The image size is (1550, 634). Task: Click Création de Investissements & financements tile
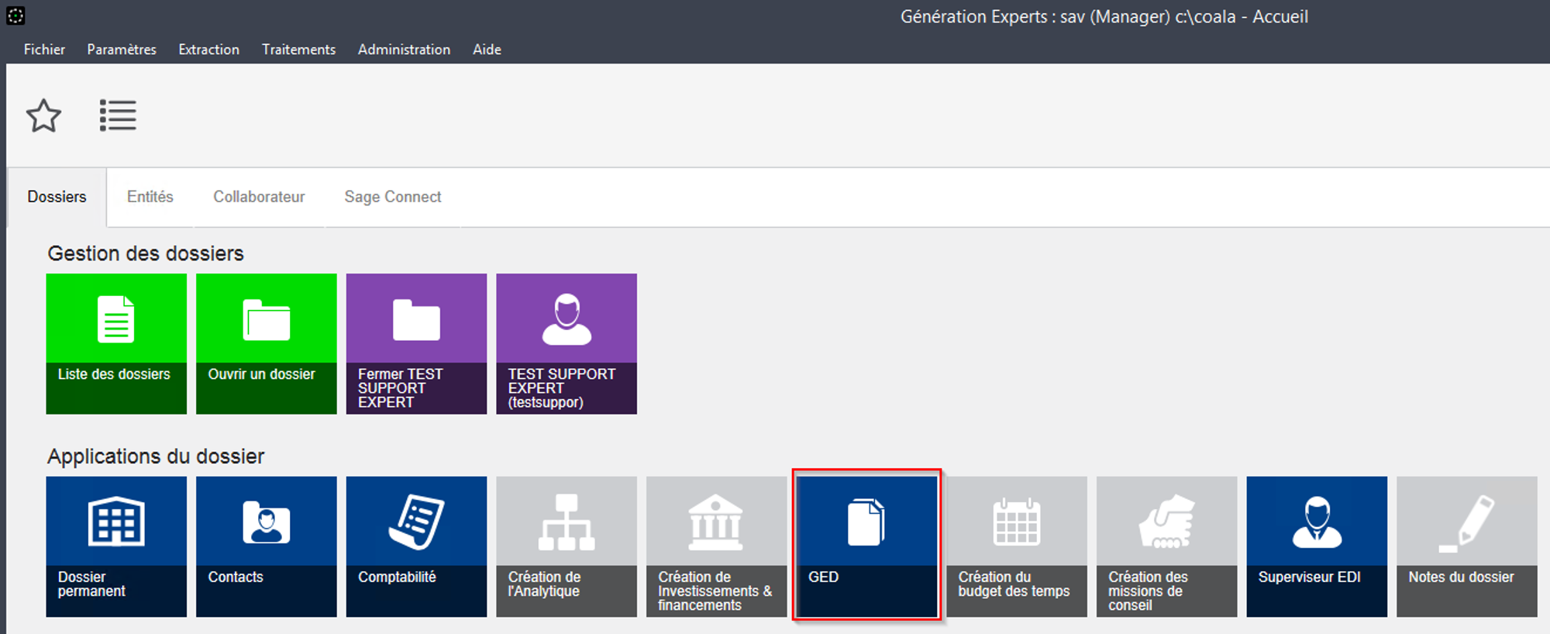point(717,546)
